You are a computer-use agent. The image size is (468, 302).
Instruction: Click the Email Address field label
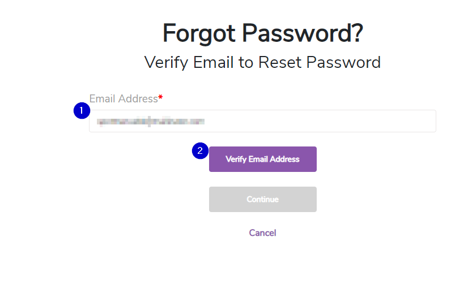(123, 99)
